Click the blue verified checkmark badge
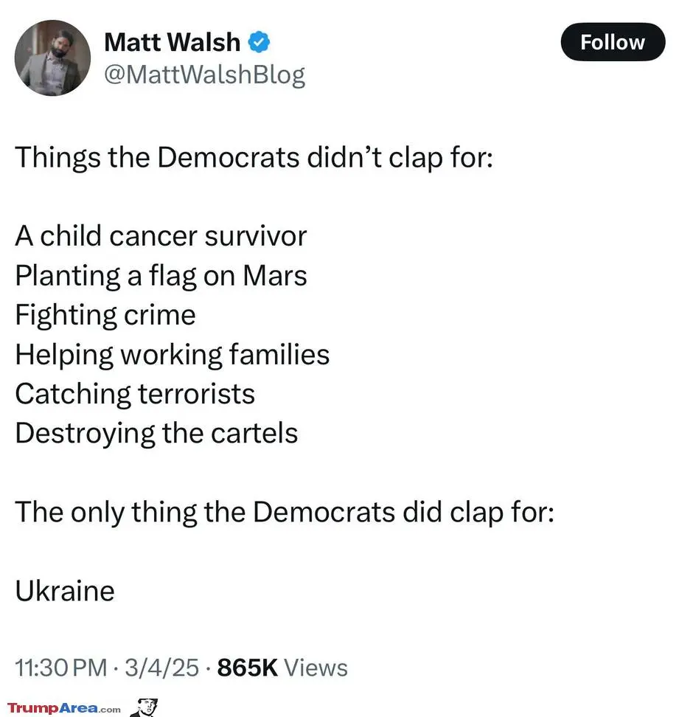This screenshot has width=693, height=717. [259, 43]
